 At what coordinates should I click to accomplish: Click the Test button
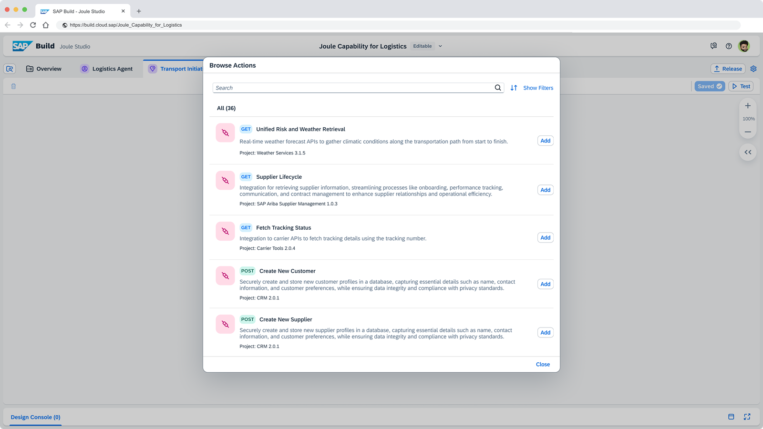coord(741,86)
